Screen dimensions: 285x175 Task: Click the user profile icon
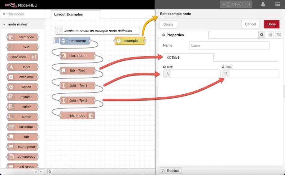[x=263, y=4]
